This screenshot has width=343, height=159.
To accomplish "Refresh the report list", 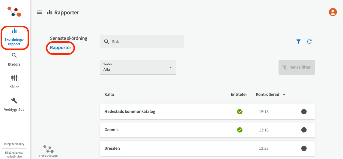I will pos(309,42).
